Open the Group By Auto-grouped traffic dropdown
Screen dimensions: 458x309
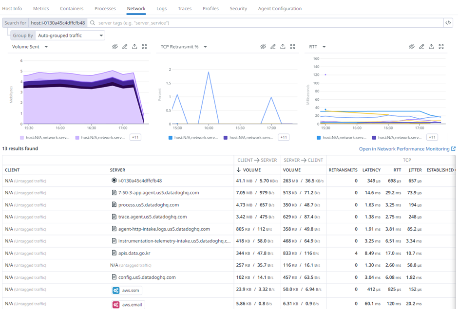pyautogui.click(x=70, y=36)
